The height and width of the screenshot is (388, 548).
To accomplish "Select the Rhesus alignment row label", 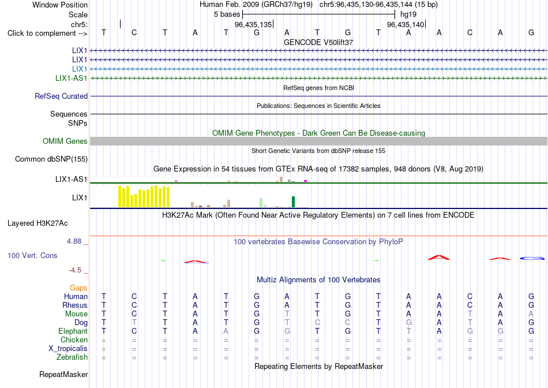I will (x=75, y=305).
